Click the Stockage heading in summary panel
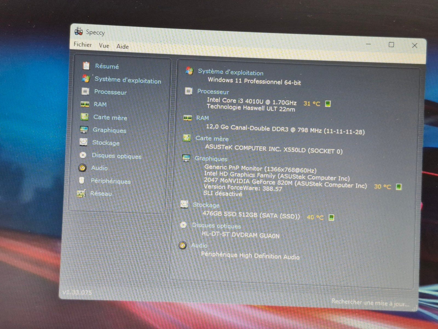The image size is (438, 329). 206,205
